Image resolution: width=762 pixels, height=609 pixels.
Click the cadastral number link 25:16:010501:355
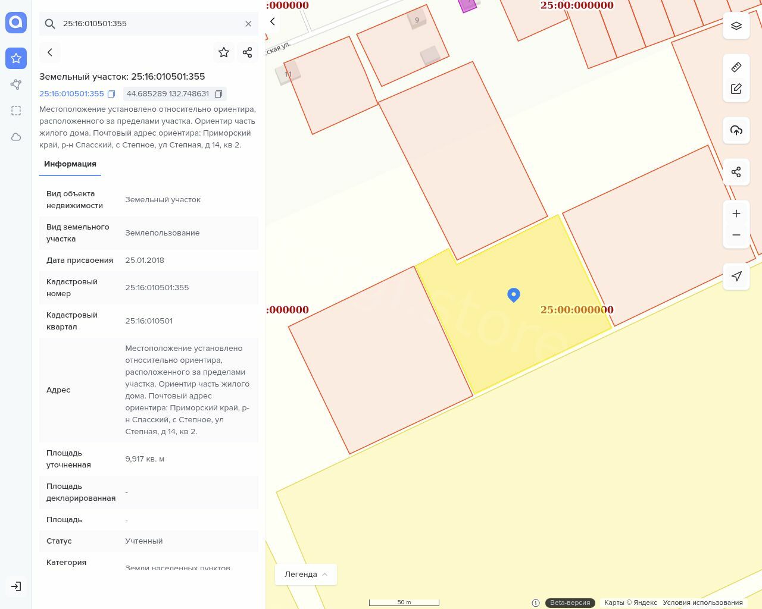coord(71,94)
